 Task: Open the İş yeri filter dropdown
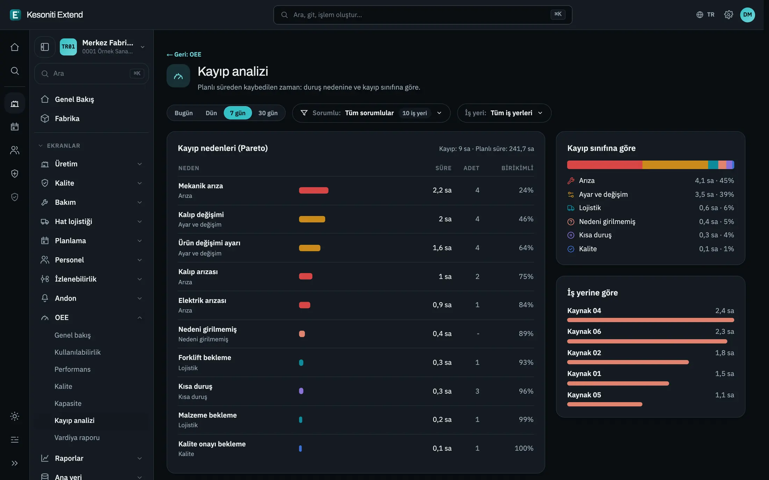point(504,113)
